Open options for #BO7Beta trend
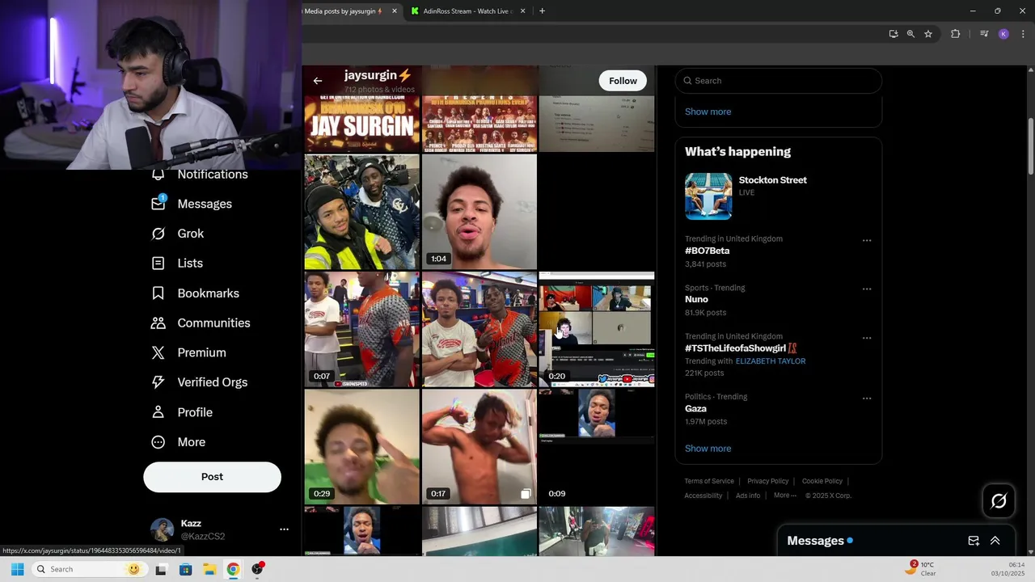The image size is (1035, 582). click(x=867, y=240)
